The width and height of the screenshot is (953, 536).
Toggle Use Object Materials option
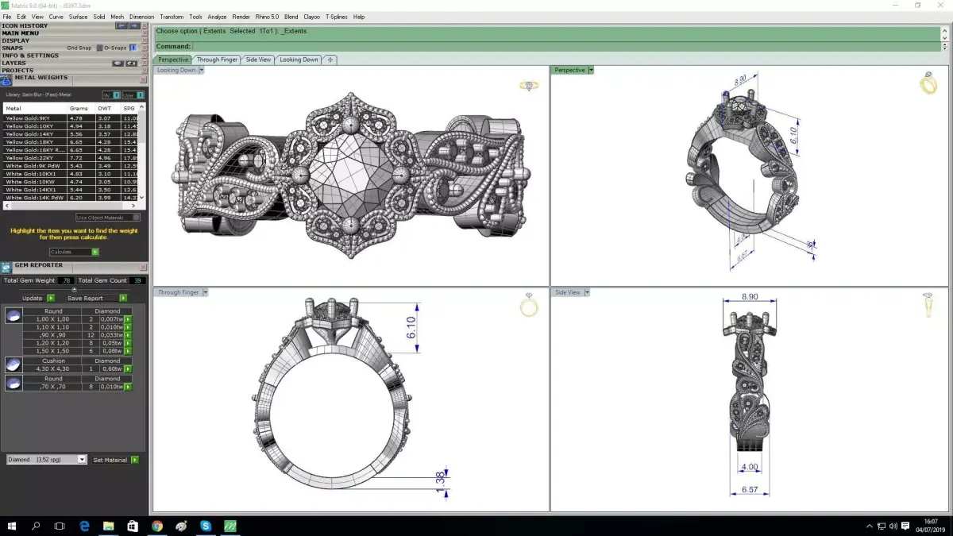coord(108,218)
